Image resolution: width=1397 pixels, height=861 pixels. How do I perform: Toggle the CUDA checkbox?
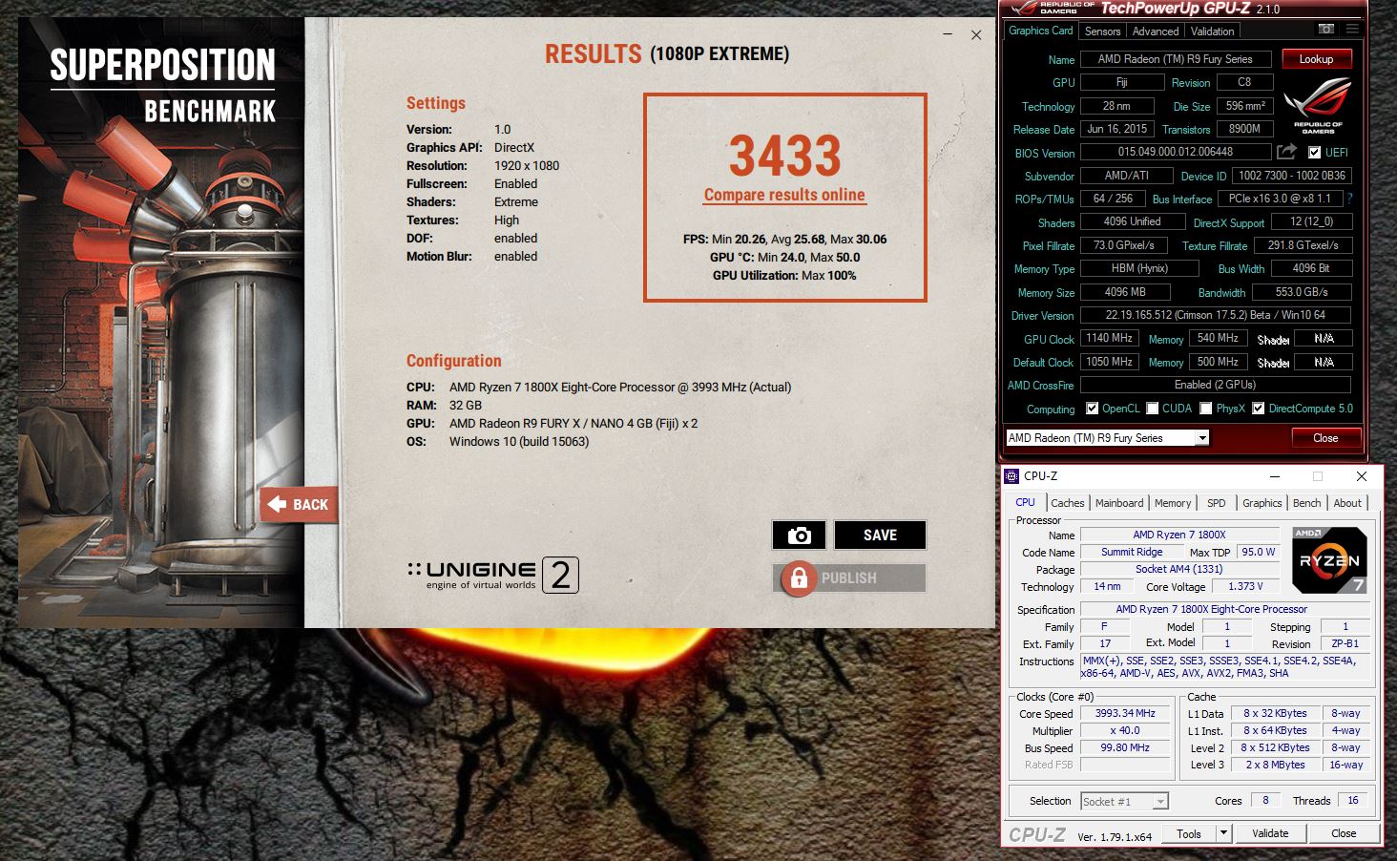click(x=1153, y=409)
